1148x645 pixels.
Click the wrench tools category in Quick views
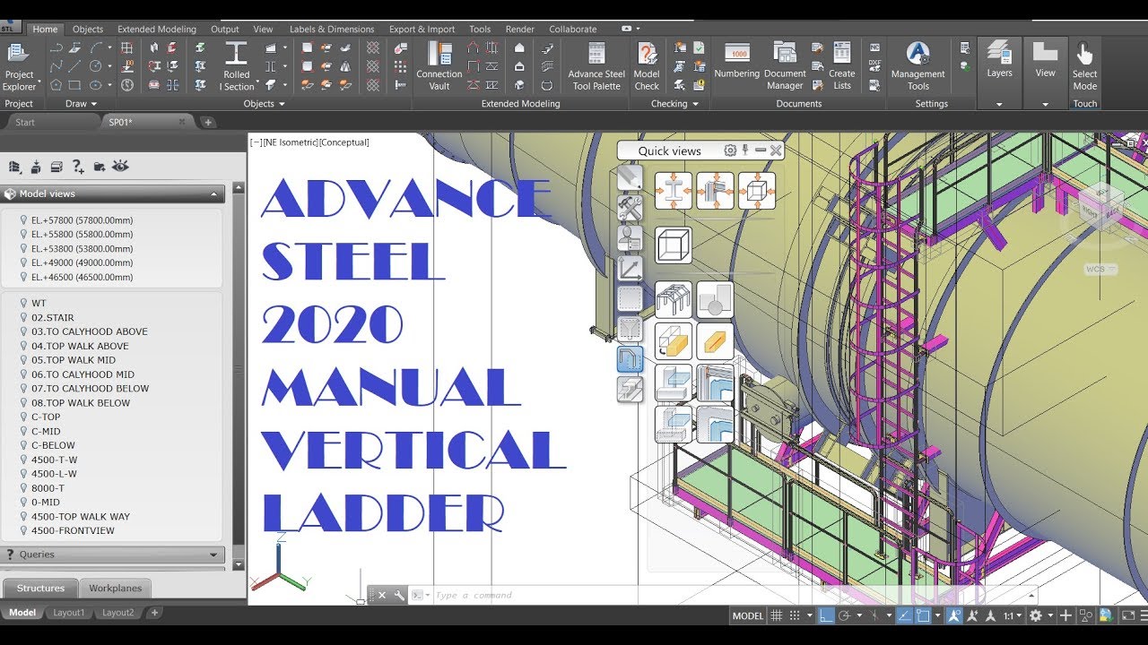click(631, 209)
